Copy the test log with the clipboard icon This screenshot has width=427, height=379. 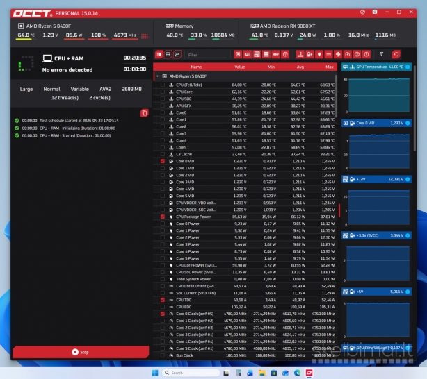(145, 113)
